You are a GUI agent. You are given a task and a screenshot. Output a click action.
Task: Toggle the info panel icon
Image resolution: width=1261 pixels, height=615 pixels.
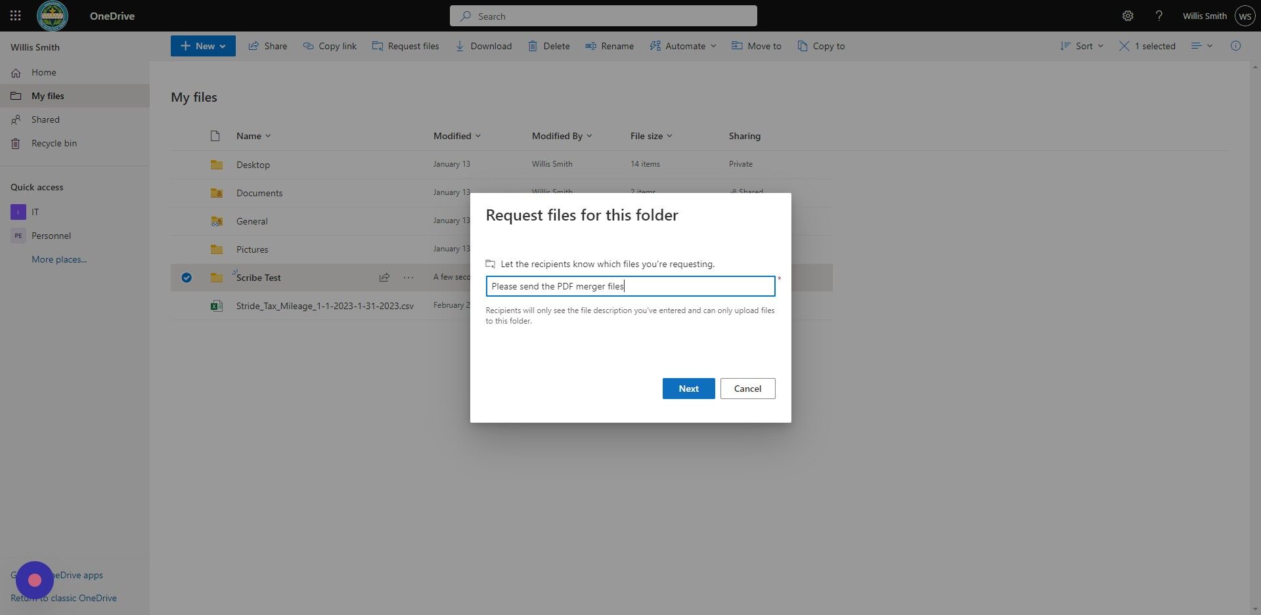(1236, 45)
